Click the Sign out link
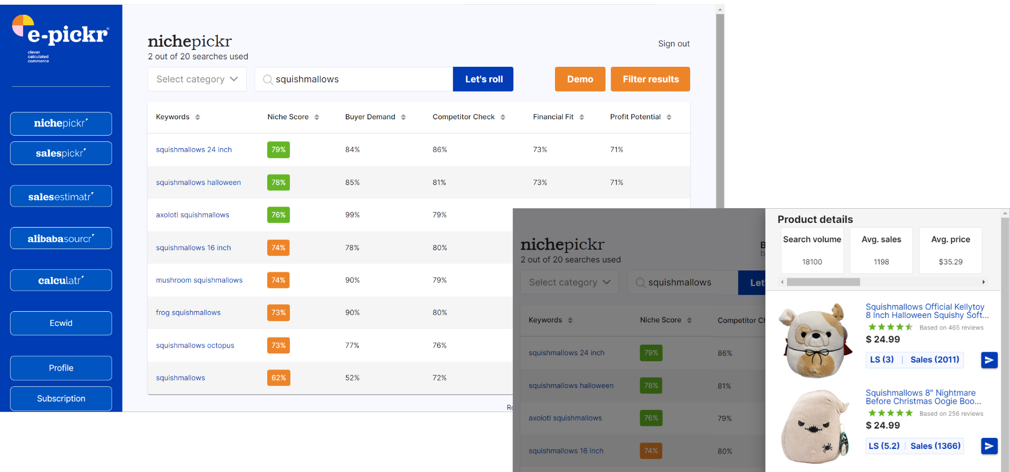Image resolution: width=1010 pixels, height=472 pixels. point(674,44)
